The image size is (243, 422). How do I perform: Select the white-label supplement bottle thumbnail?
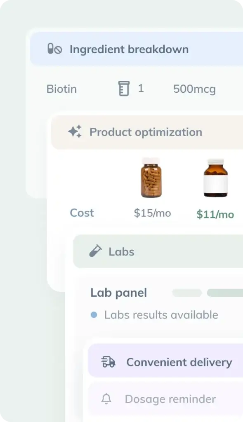[216, 177]
